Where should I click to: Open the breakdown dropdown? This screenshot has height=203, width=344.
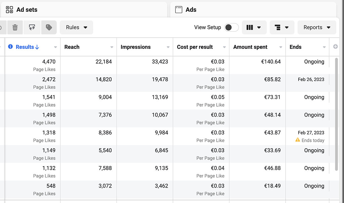282,28
